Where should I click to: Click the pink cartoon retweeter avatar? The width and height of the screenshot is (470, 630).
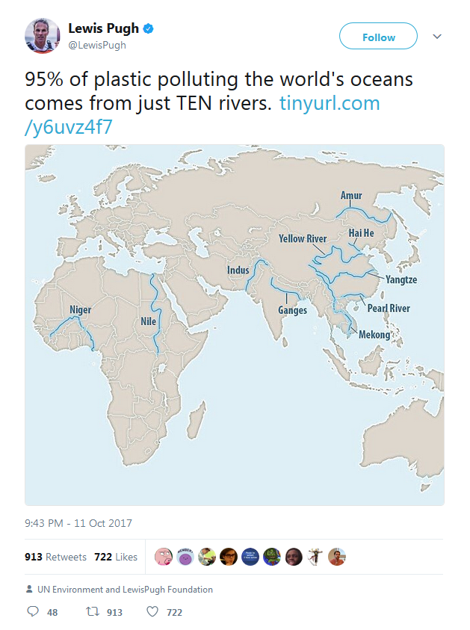point(165,557)
